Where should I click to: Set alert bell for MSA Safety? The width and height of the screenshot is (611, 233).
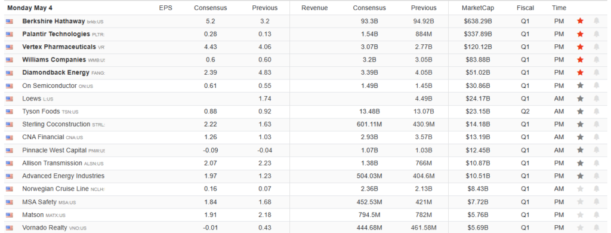[x=596, y=202]
